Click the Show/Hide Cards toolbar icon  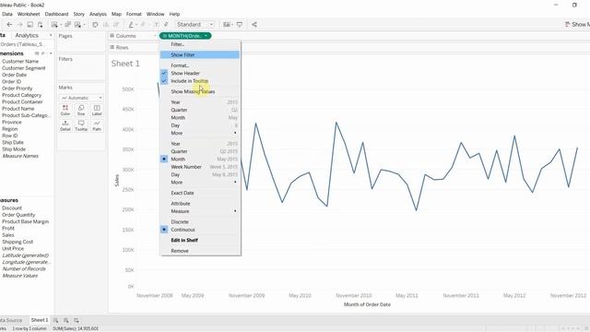(x=227, y=25)
